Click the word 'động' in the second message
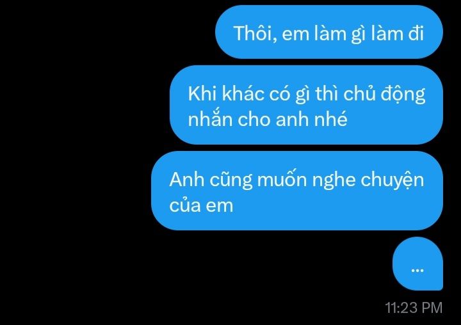The height and width of the screenshot is (325, 461). 403,95
